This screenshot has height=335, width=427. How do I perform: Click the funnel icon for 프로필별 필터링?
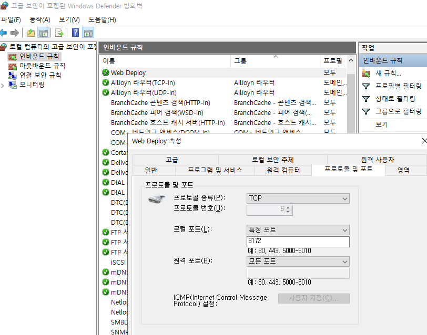[x=366, y=87]
